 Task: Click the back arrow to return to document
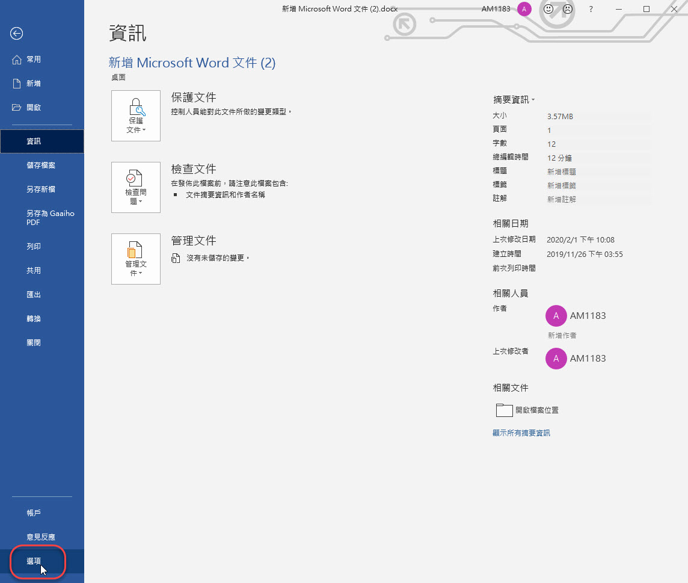(x=17, y=33)
